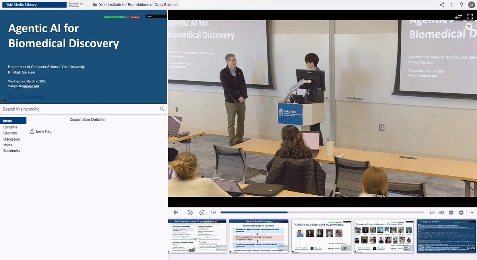Open the XT user account avatar
Image resolution: width=477 pixels, height=260 pixels.
pos(471,5)
